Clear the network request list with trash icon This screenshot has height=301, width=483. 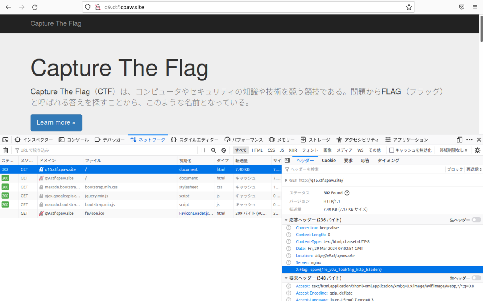point(6,150)
